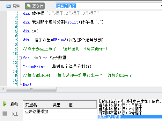162x121 pixels.
Task: Collapse the for loop fold marker
Action: pyautogui.click(x=20, y=58)
